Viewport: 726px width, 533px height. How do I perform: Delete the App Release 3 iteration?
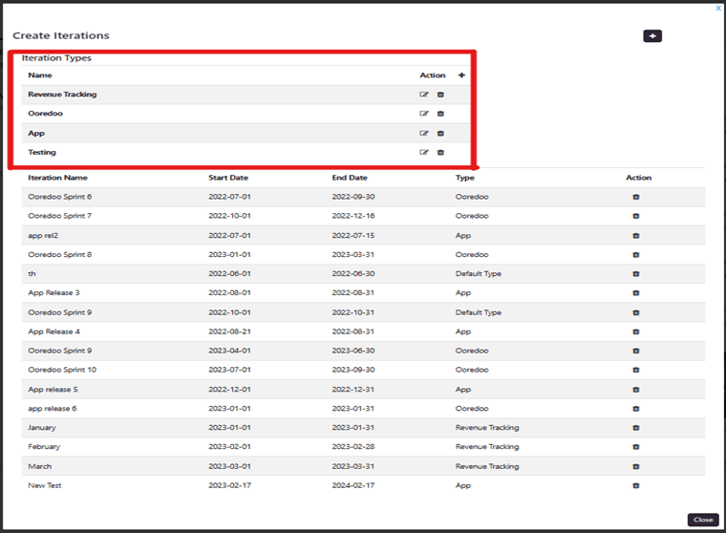pos(635,292)
